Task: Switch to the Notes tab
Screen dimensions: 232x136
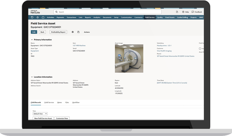Action: (x=60, y=102)
